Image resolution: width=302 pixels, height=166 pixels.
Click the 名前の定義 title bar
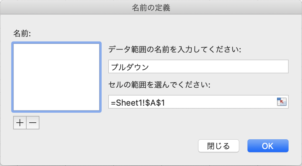[151, 8]
